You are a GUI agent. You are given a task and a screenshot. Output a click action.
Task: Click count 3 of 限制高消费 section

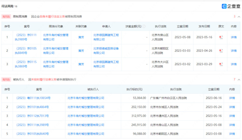[234, 17]
